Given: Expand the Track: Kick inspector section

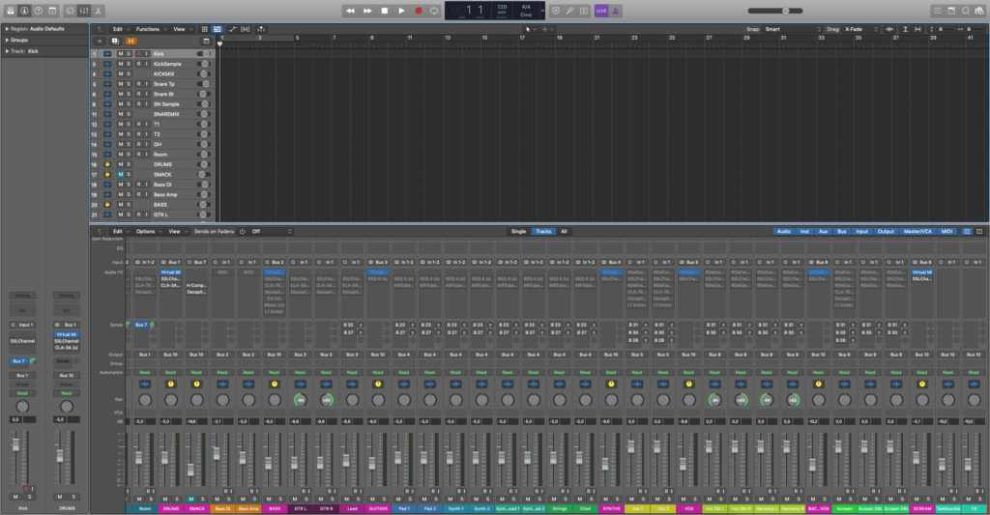Looking at the screenshot, I should (x=7, y=51).
